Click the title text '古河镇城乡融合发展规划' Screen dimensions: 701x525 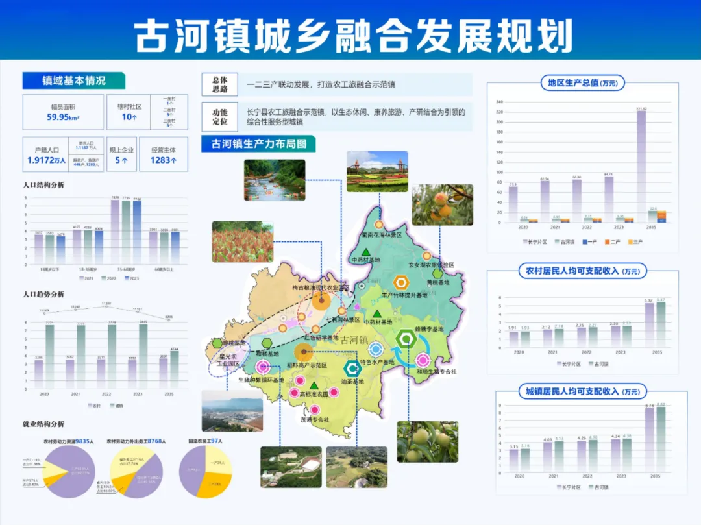(x=353, y=36)
